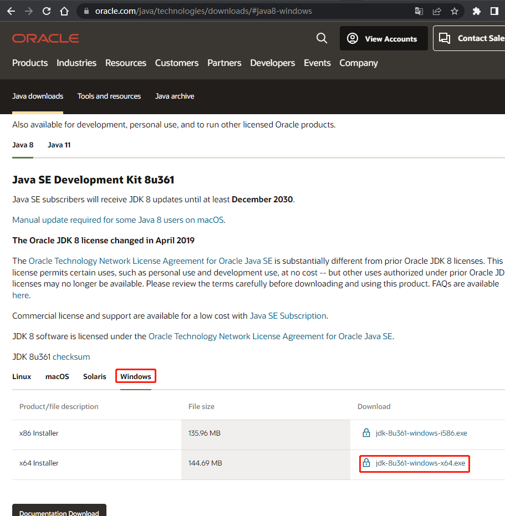Click the Documentation Download button
Viewport: 505px width, 516px height.
click(x=59, y=511)
